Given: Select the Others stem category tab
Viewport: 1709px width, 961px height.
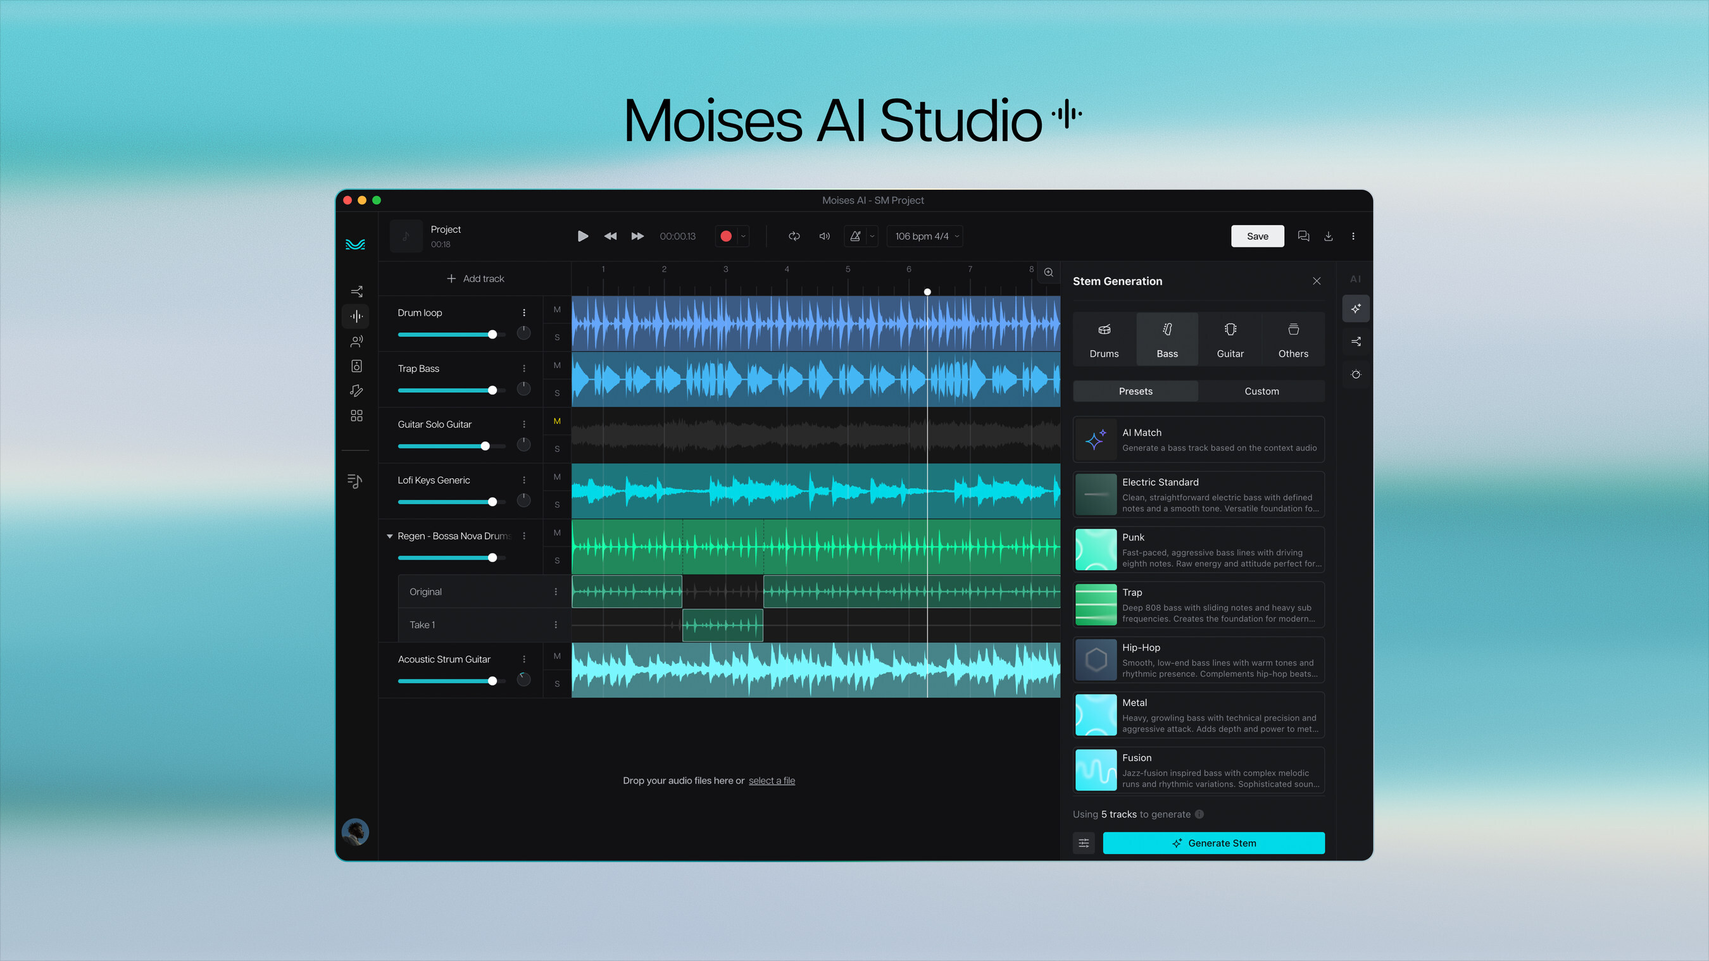Looking at the screenshot, I should pos(1293,339).
